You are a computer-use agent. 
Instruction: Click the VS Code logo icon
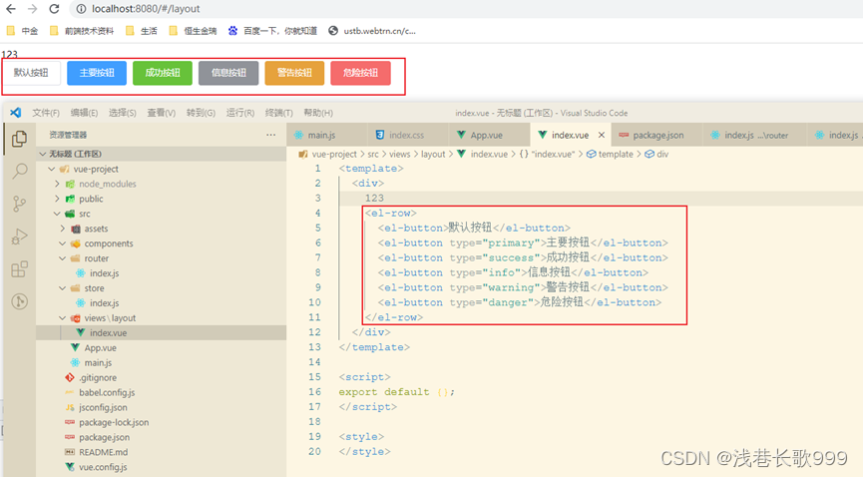tap(15, 113)
